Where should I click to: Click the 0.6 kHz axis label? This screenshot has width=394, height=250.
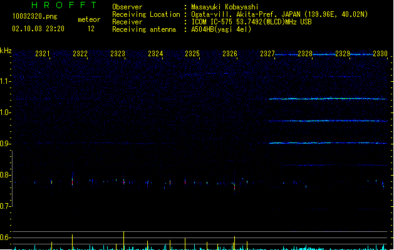pyautogui.click(x=6, y=237)
